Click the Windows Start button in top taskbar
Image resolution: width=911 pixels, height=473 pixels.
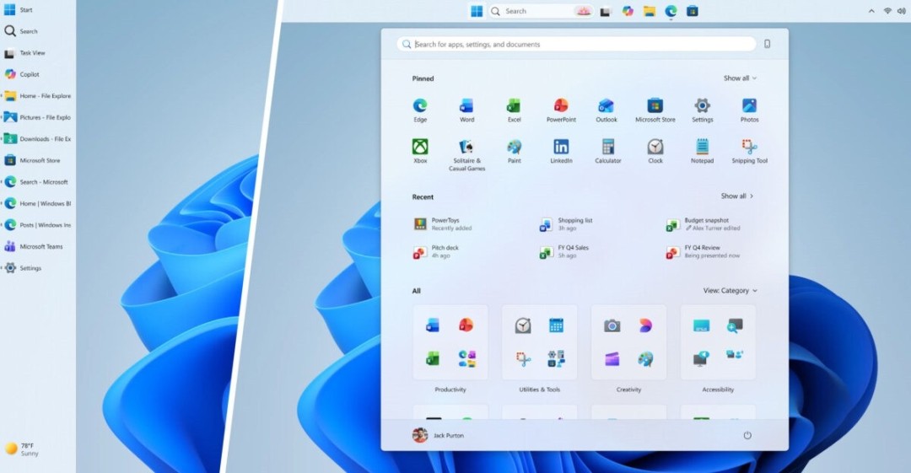pyautogui.click(x=477, y=11)
